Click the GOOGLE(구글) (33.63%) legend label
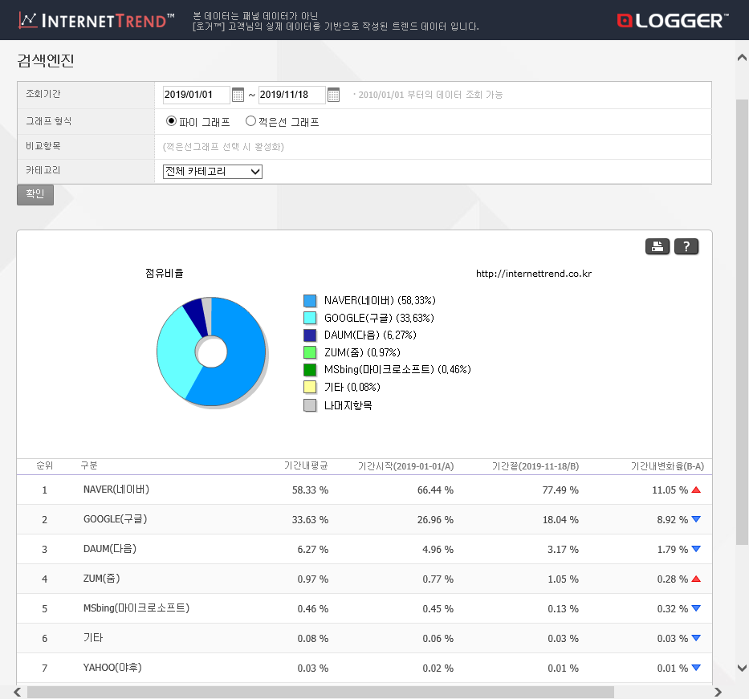The height and width of the screenshot is (699, 749). click(x=379, y=318)
